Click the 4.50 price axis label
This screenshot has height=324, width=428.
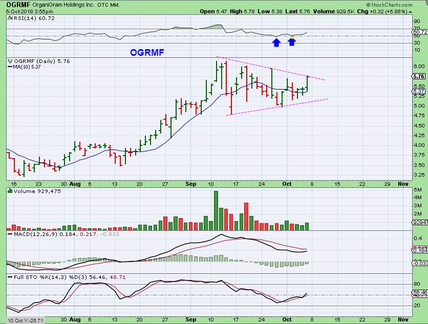419,126
